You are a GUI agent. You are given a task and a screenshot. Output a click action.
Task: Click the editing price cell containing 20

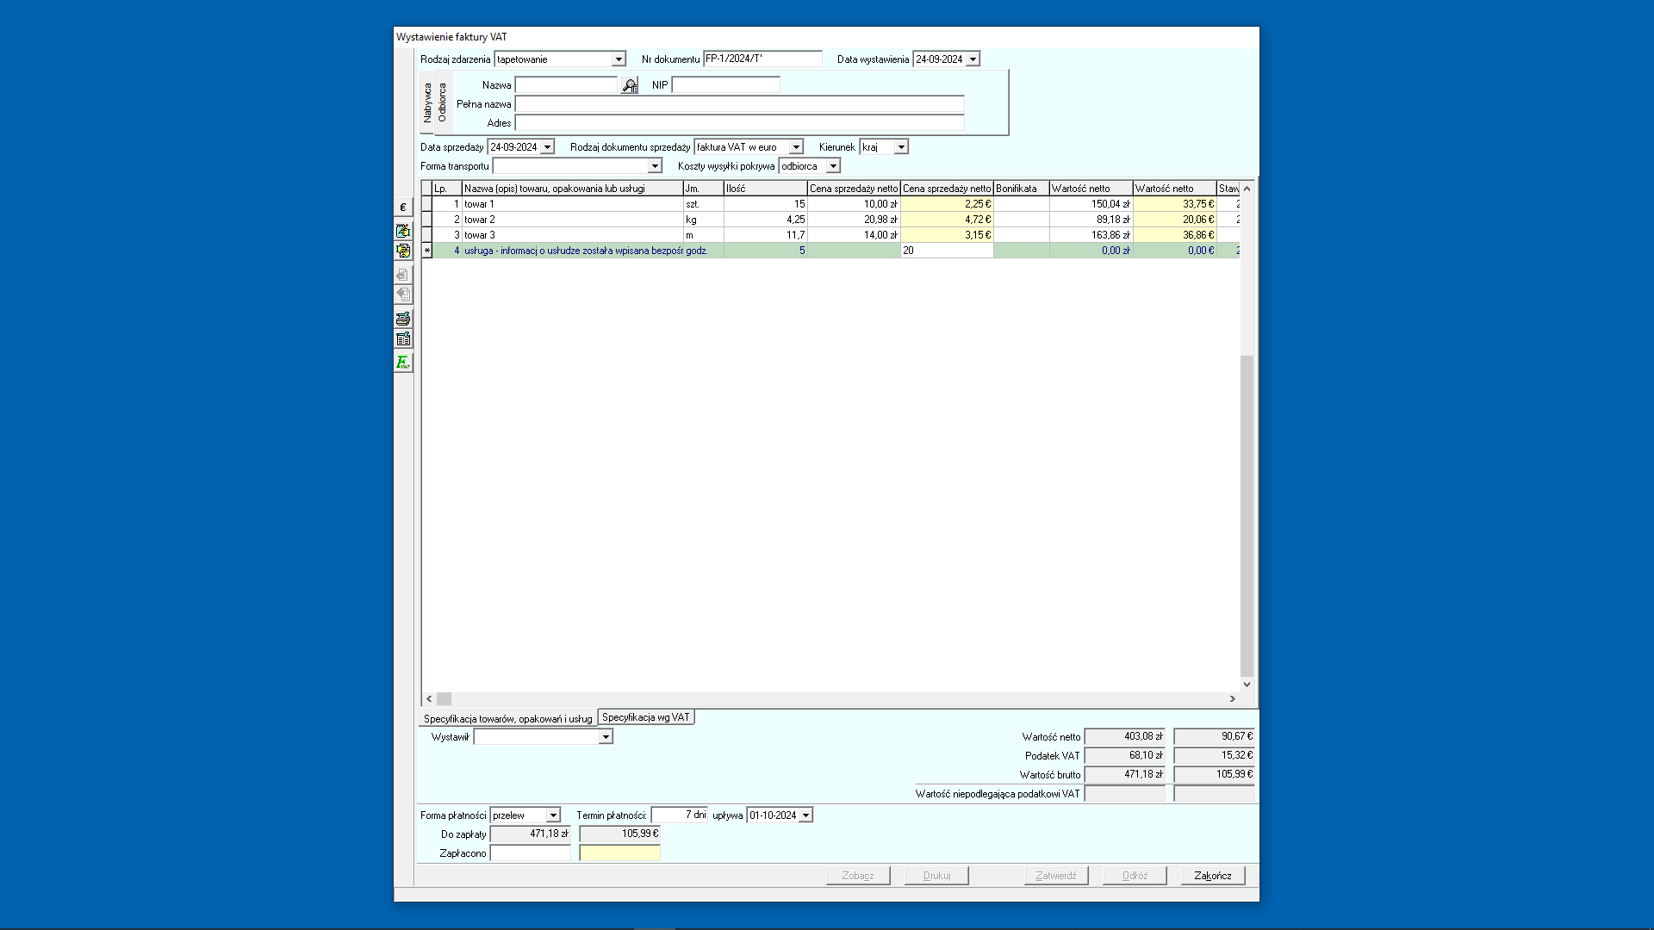947,251
